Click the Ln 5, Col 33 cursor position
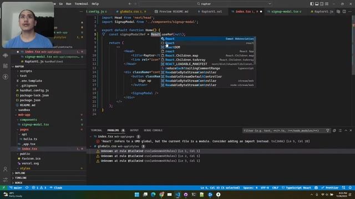Screen dimensions: 355x199 [220, 188]
